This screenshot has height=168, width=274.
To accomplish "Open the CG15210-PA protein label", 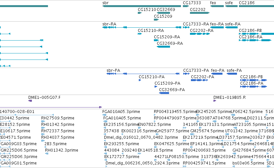I will 152,77.
